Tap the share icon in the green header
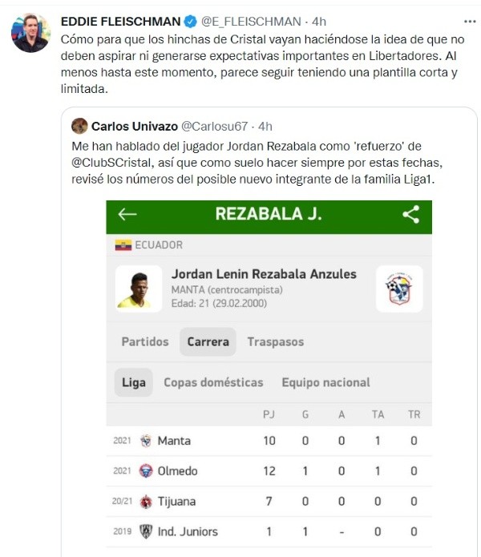Viewport: 481px width, 557px height. pos(411,214)
